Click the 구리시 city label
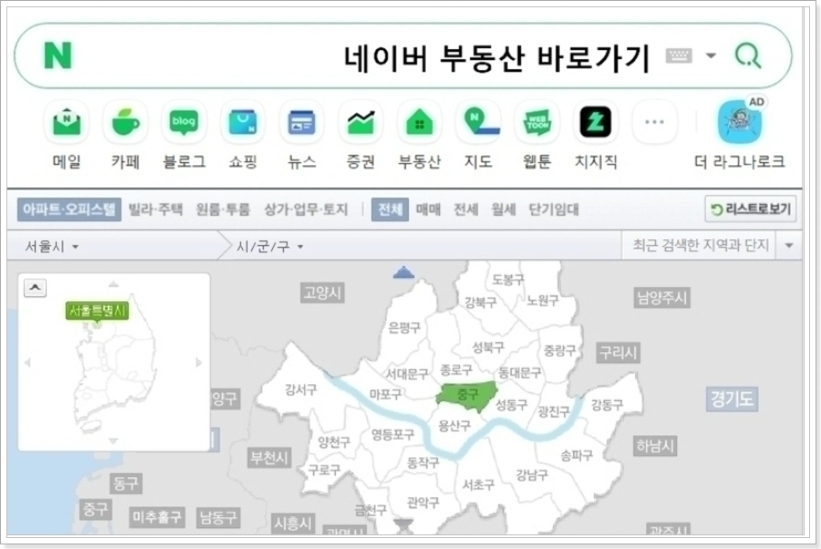Screen dimensions: 821x549 (618, 352)
